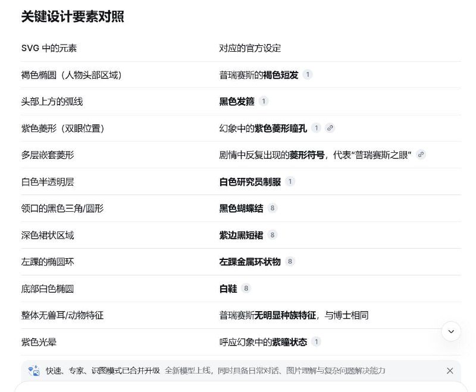Click the column header SVG 中的元素

(x=49, y=48)
